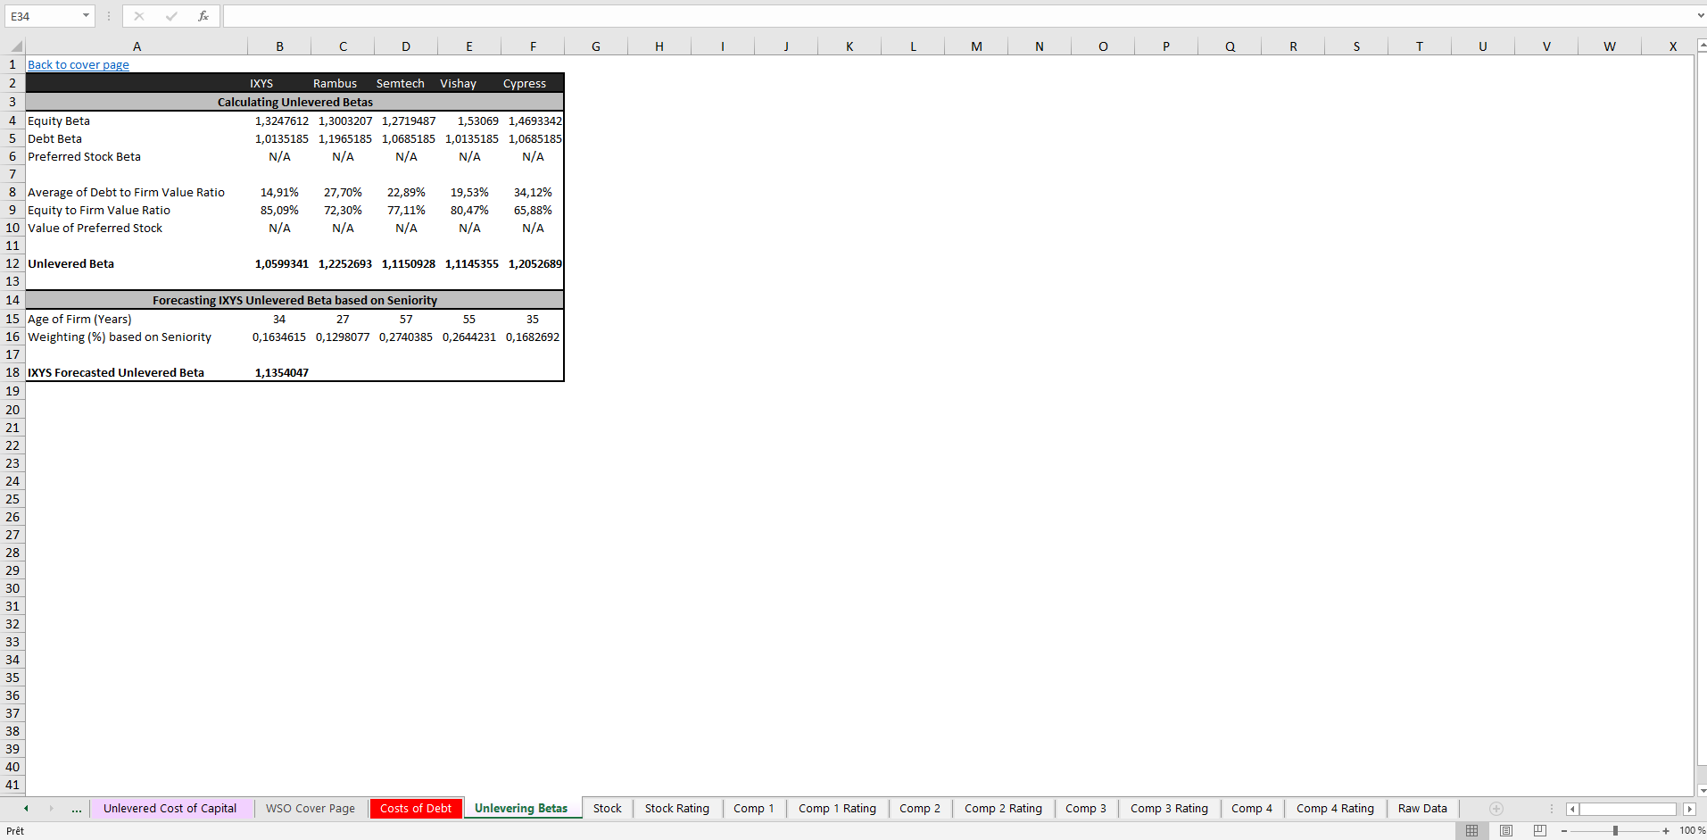Screen dimensions: 1707x840
Task: Click the zoom slider handle
Action: pyautogui.click(x=1615, y=831)
